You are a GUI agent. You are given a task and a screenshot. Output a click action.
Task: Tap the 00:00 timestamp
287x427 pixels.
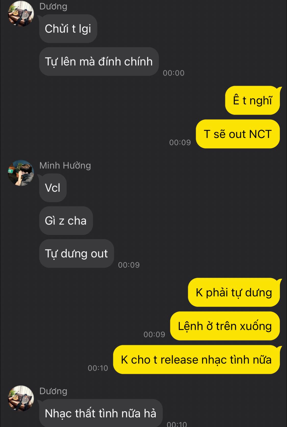(174, 73)
